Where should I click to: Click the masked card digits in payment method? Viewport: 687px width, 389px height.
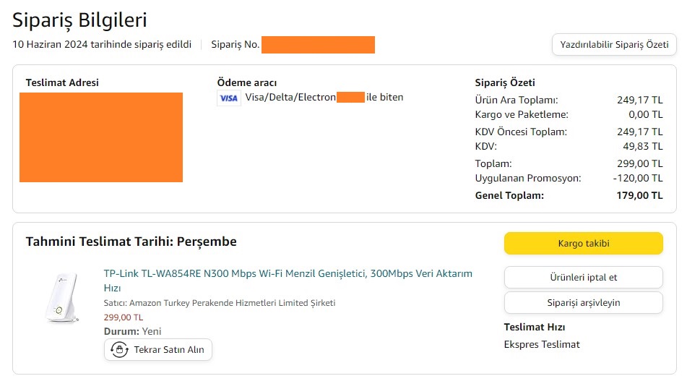350,98
